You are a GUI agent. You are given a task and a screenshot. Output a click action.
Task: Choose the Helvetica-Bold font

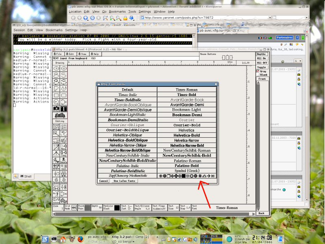click(187, 135)
